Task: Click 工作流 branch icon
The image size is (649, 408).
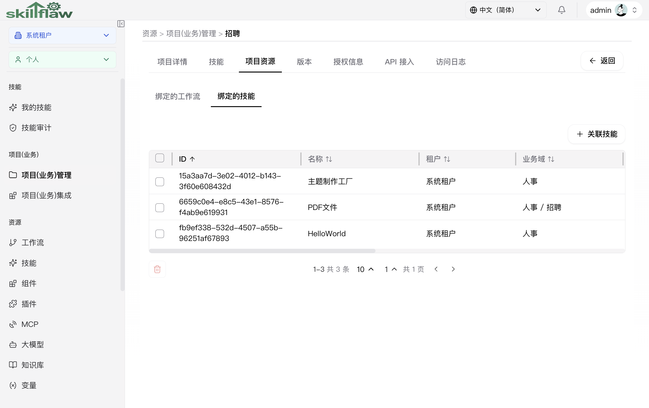Action: [13, 242]
